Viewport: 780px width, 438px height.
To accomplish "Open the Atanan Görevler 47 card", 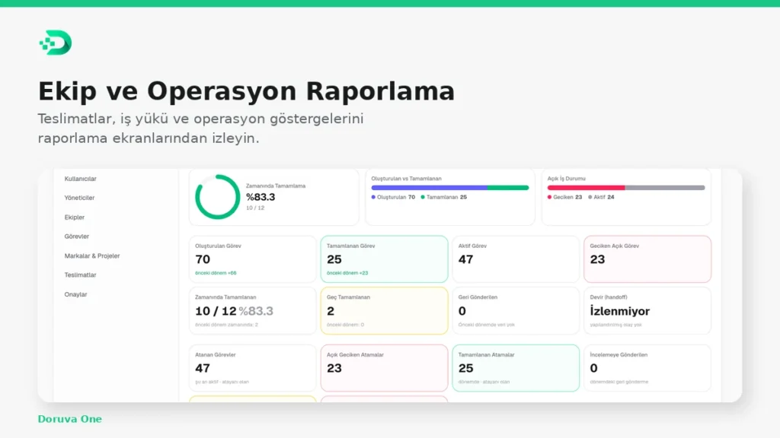I will [253, 368].
